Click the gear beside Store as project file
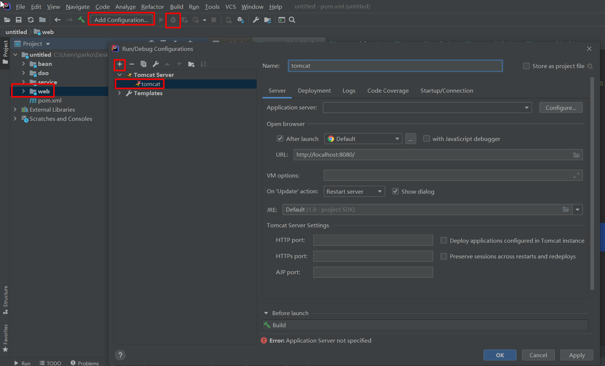 [x=590, y=66]
